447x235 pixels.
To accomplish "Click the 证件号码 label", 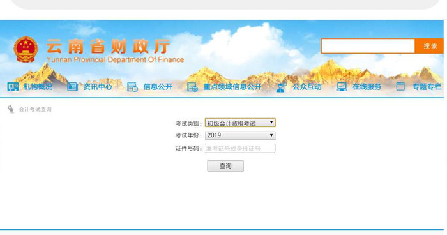I will [x=188, y=148].
